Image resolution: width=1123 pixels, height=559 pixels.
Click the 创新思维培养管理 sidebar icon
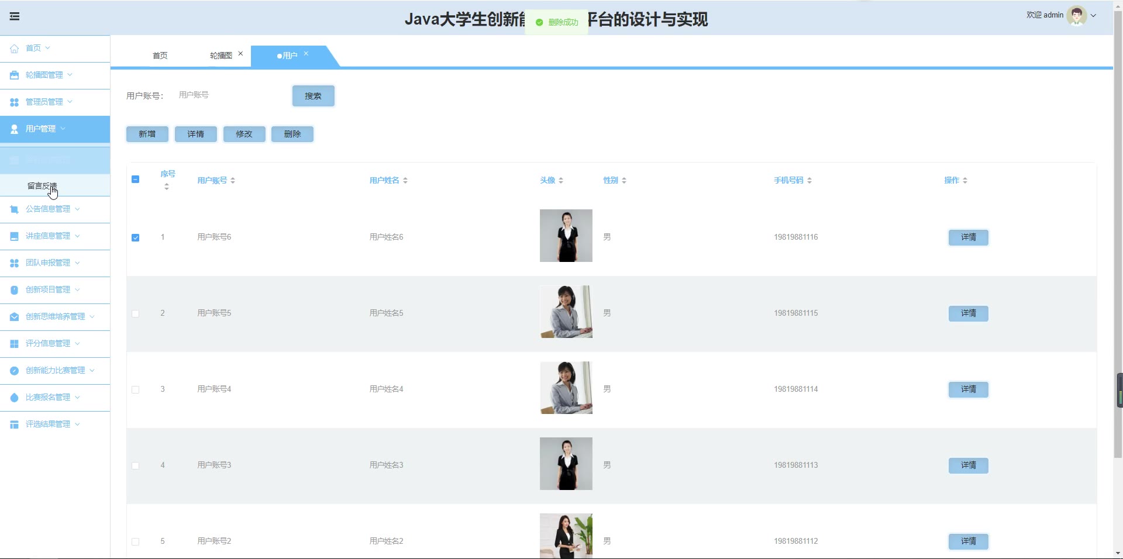click(x=14, y=317)
